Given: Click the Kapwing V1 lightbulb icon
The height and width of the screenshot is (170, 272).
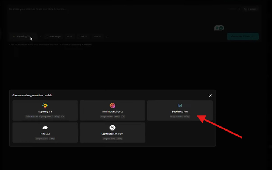Looking at the screenshot, I should click(45, 106).
